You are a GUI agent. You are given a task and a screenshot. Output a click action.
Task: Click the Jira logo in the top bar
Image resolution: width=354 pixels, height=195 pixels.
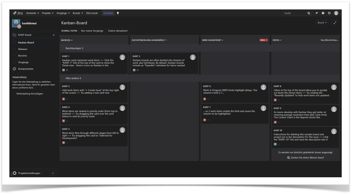point(18,13)
